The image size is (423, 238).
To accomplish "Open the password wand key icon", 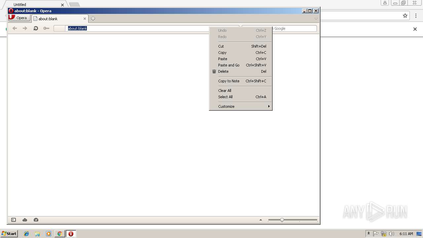I will [x=46, y=28].
